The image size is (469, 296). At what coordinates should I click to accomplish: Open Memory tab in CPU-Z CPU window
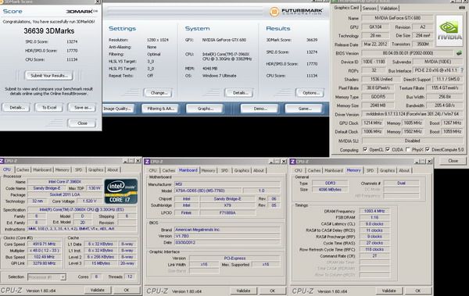click(63, 169)
